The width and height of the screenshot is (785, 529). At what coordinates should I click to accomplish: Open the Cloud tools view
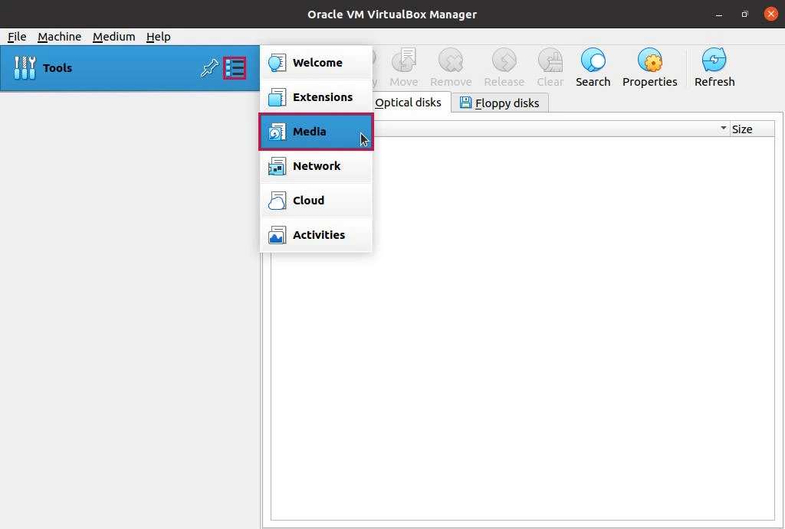[x=309, y=200]
